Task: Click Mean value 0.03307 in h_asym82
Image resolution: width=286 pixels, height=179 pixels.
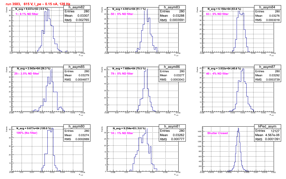Action: click(83, 16)
